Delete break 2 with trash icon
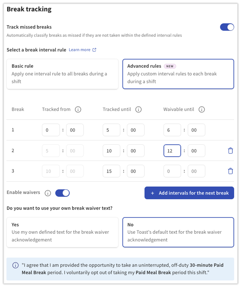Screen dimensions: 241x287 230,151
